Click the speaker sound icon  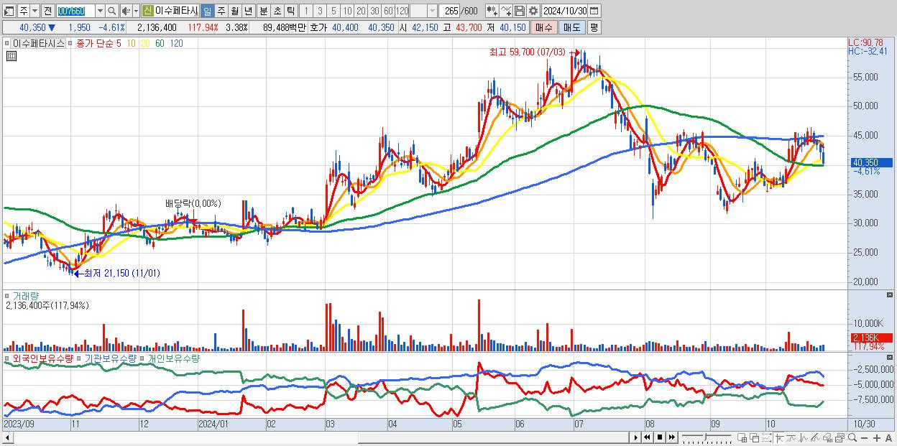[126, 11]
